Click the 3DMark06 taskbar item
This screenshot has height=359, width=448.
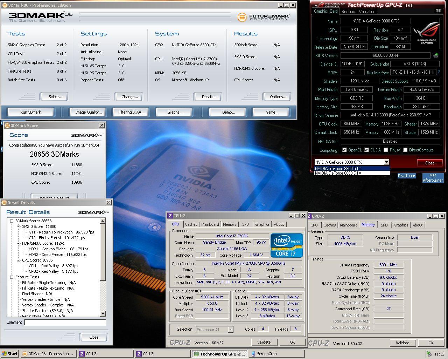click(48, 354)
